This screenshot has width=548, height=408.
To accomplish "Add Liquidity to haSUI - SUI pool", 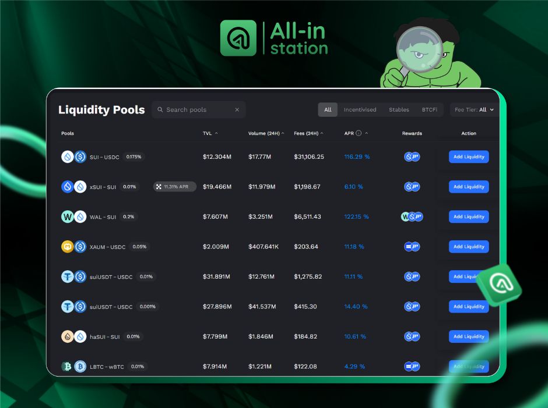I will pyautogui.click(x=469, y=336).
